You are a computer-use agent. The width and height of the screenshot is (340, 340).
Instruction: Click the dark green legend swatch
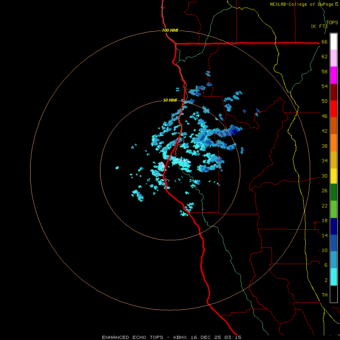click(x=334, y=192)
